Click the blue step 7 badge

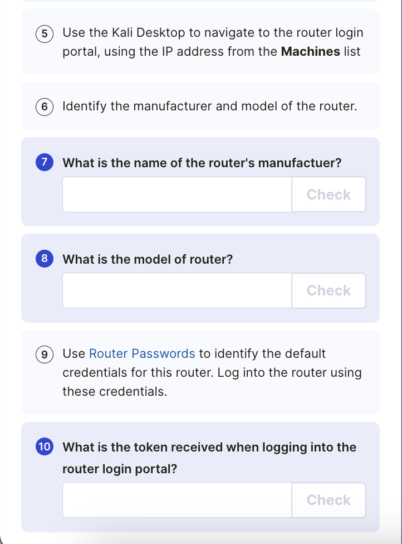pos(45,162)
